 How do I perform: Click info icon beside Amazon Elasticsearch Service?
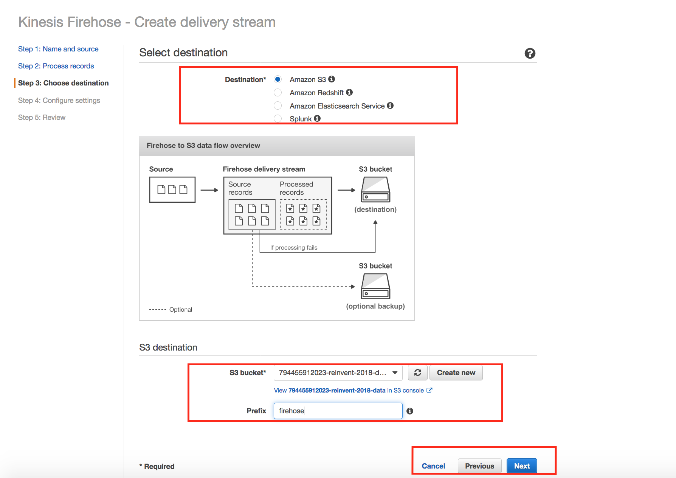(x=390, y=106)
